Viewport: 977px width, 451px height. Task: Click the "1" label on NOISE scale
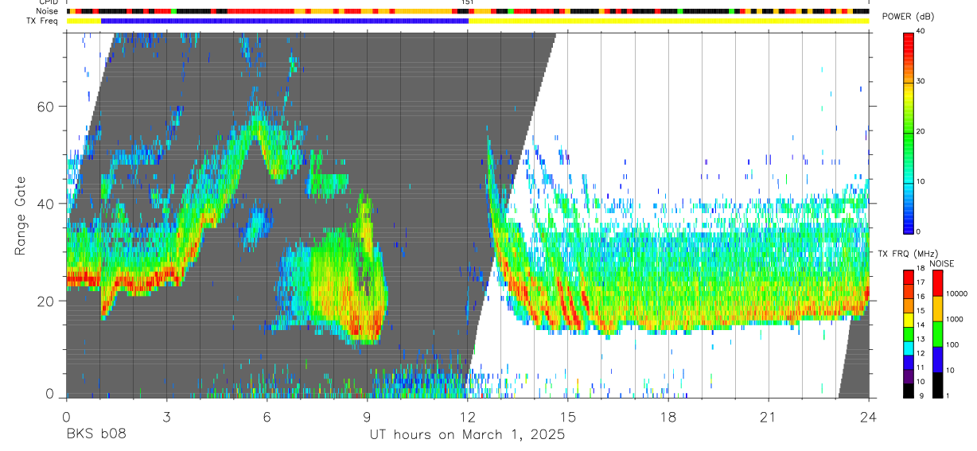pos(949,396)
